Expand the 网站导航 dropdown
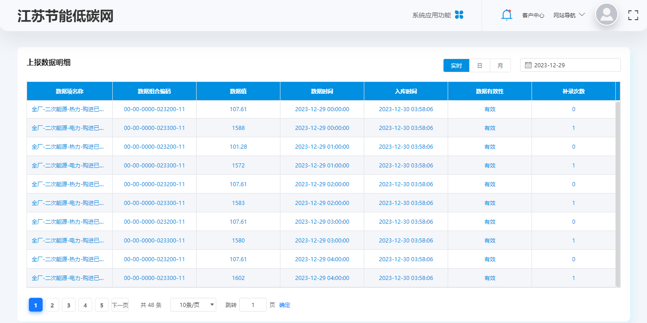This screenshot has width=647, height=323. 570,15
